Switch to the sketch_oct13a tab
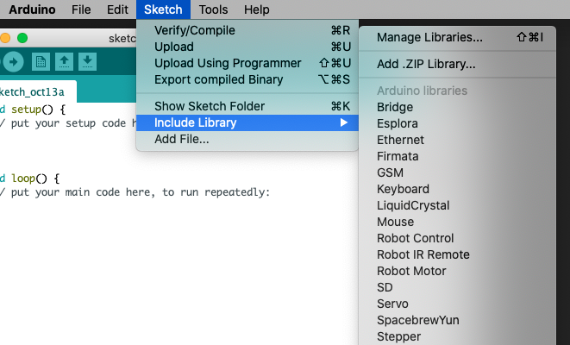This screenshot has width=570, height=345. [38, 91]
